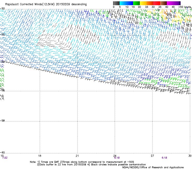Click the legend scale label '5'

pos(120,7)
